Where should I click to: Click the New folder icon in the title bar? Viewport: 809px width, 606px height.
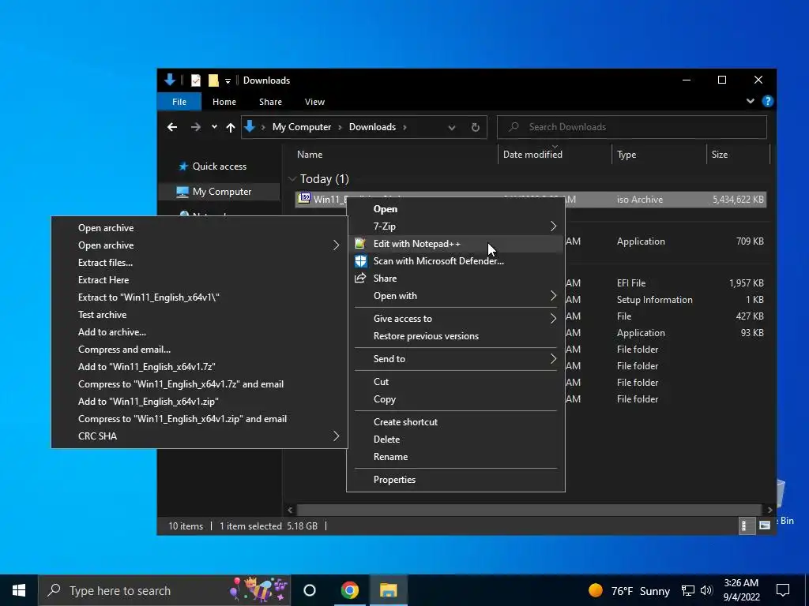213,80
